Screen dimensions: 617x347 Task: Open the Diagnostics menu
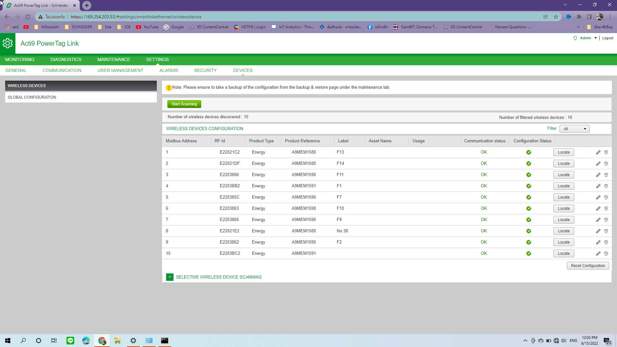pyautogui.click(x=66, y=59)
